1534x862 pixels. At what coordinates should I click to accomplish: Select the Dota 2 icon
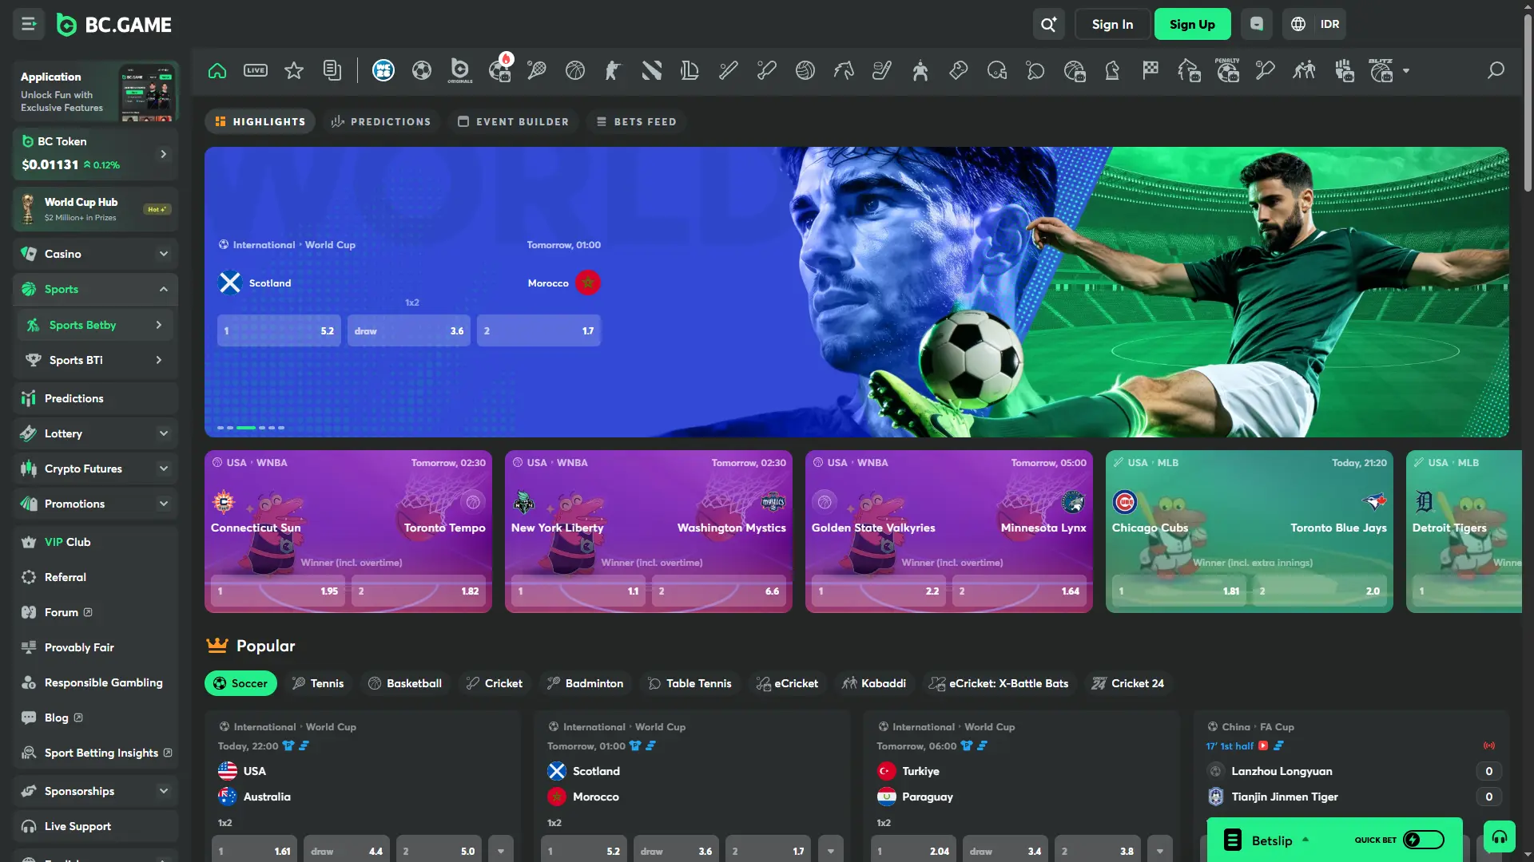pyautogui.click(x=652, y=70)
